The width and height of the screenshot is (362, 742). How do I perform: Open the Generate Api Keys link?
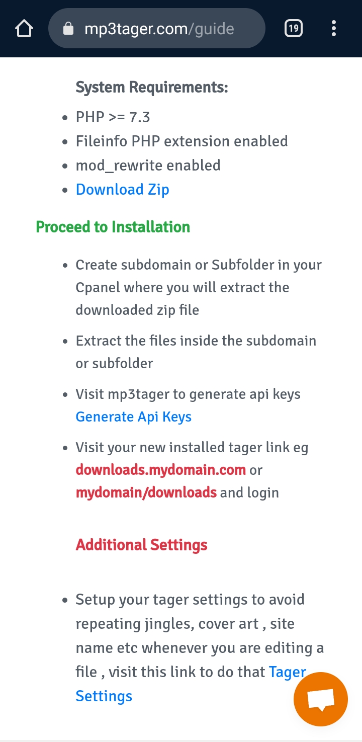(133, 417)
